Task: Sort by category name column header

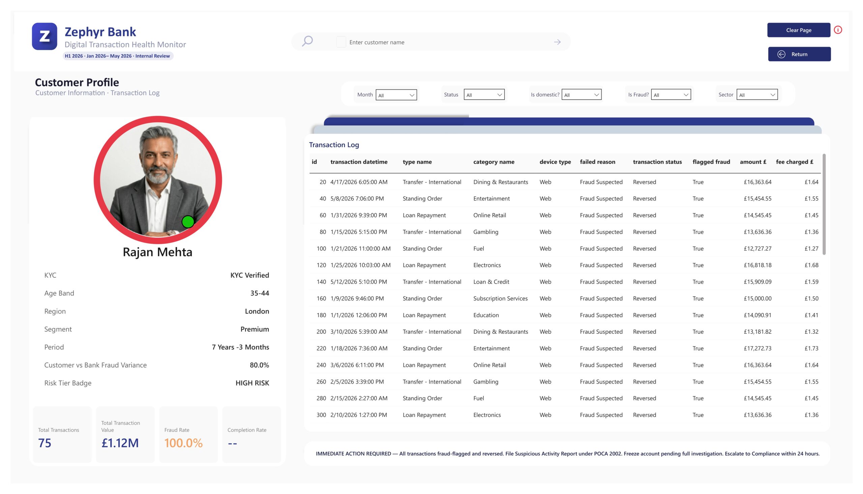Action: pos(494,162)
